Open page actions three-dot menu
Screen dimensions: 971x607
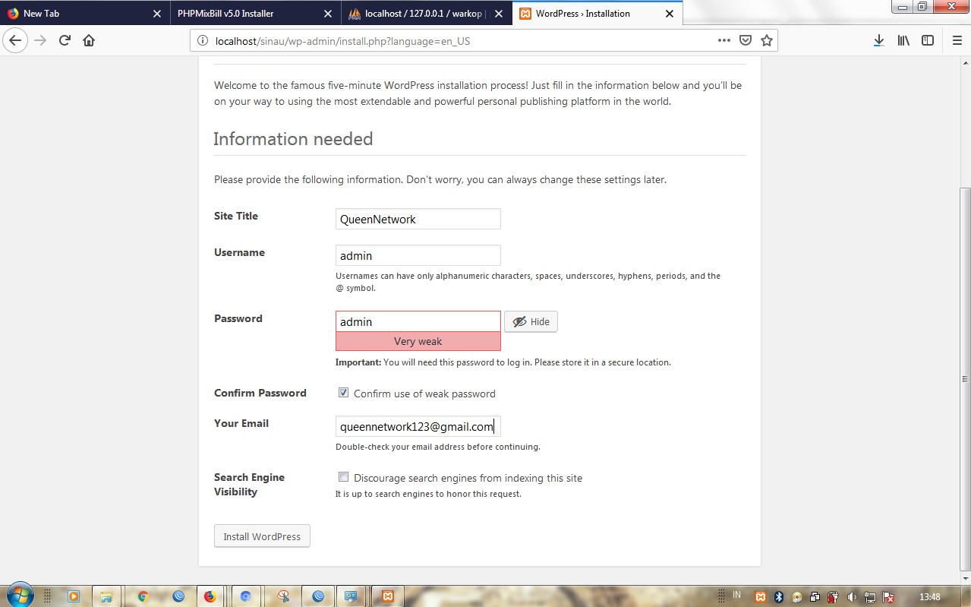point(724,40)
